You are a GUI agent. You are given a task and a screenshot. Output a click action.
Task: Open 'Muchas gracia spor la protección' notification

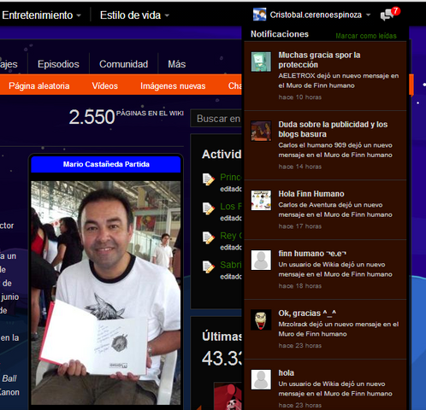[x=319, y=60]
